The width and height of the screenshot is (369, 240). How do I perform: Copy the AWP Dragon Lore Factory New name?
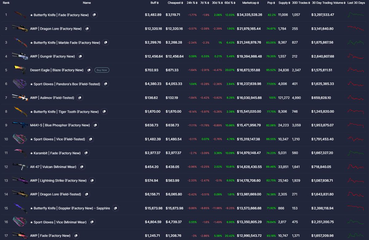87,29
